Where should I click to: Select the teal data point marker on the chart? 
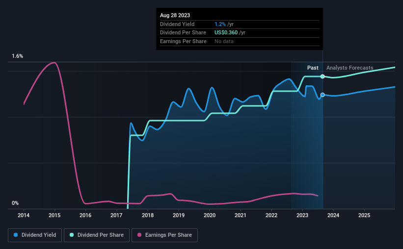pos(322,76)
